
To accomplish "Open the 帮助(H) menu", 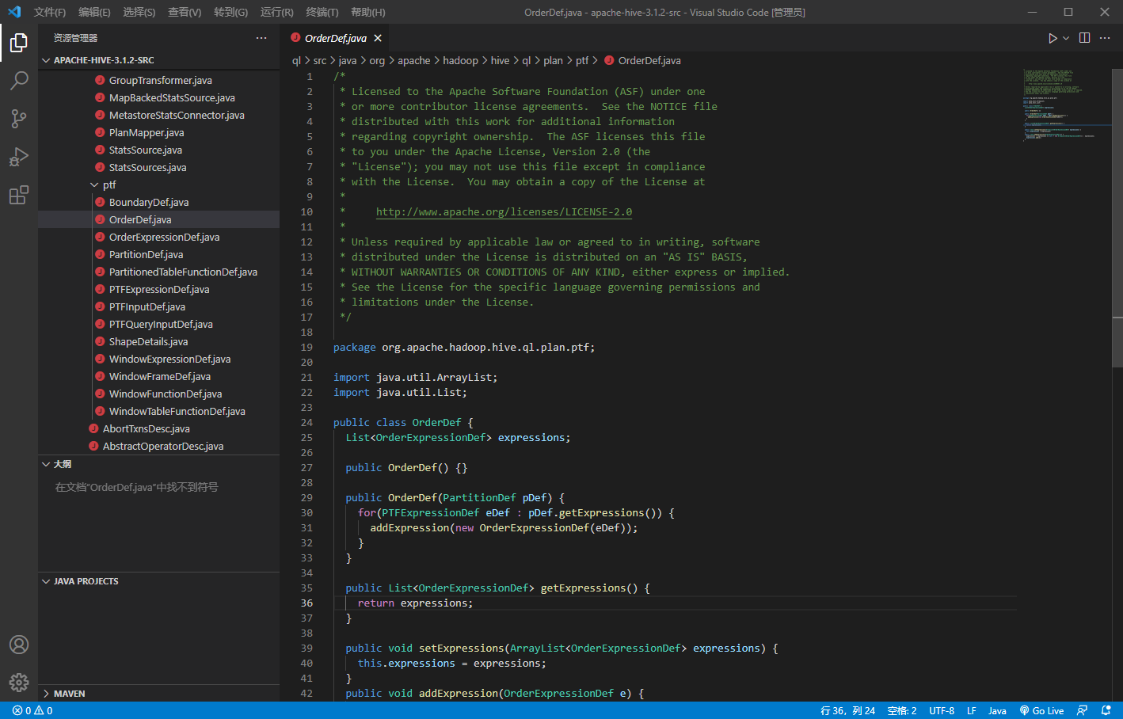I will (367, 12).
